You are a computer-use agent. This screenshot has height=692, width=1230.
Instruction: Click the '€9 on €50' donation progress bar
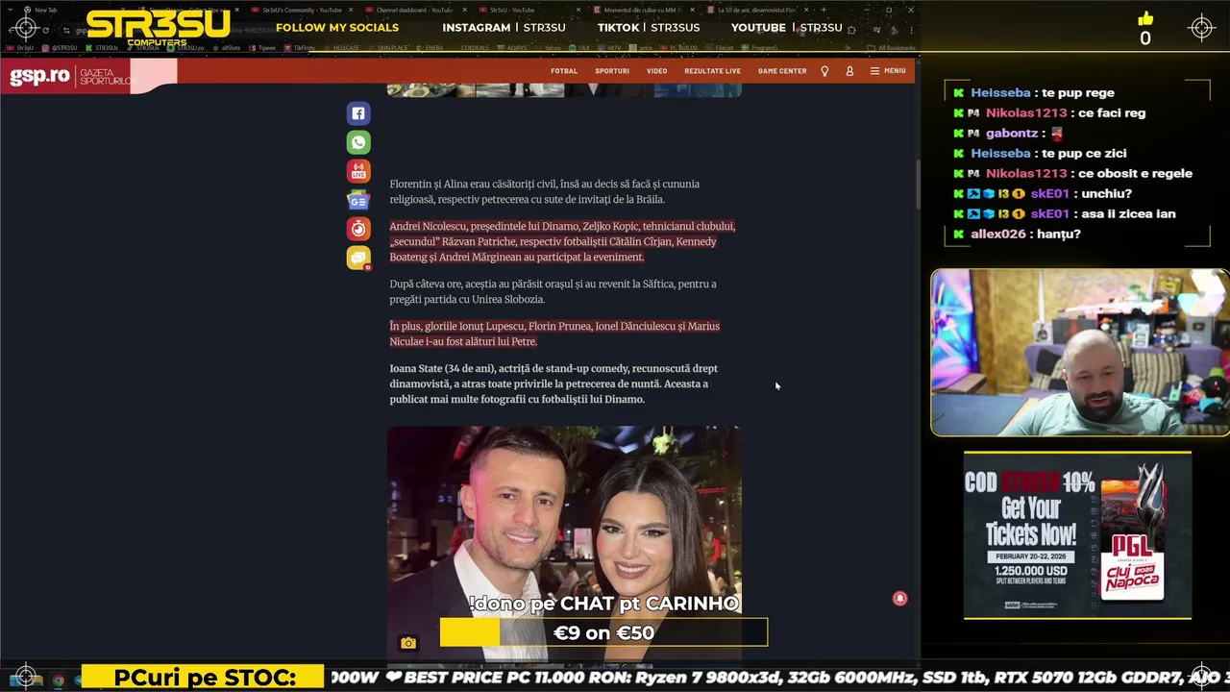tap(603, 632)
